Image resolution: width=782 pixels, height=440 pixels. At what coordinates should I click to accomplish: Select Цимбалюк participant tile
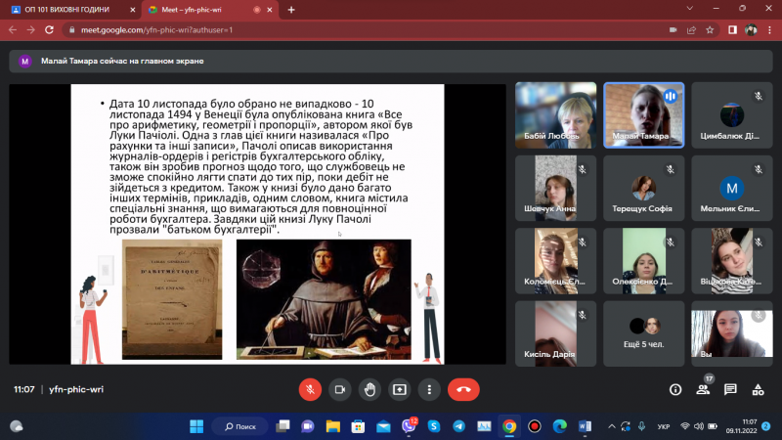click(x=732, y=115)
